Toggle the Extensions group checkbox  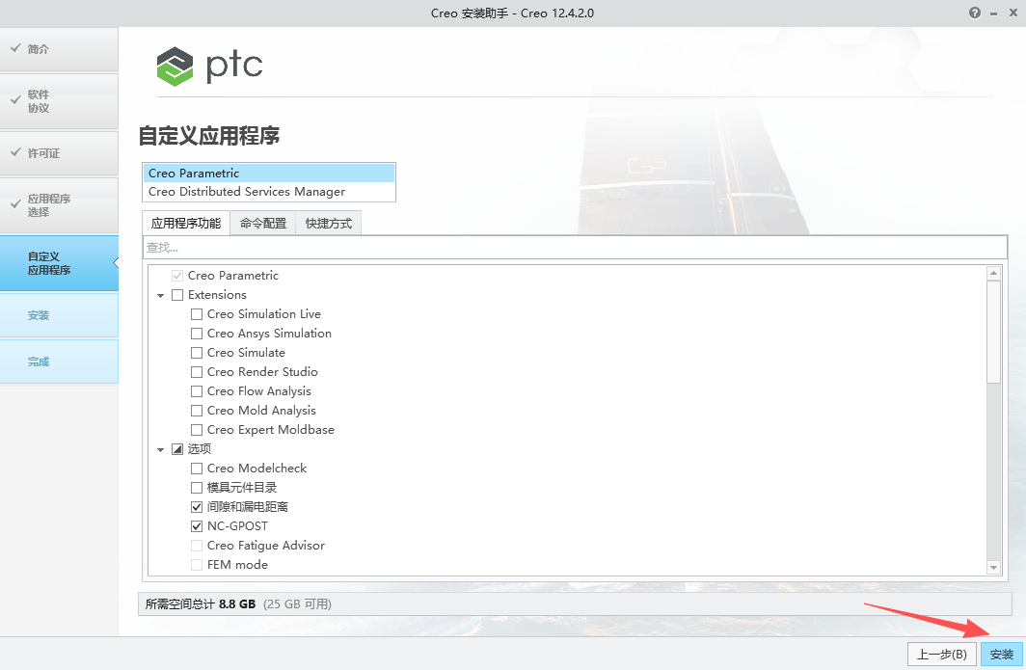coord(177,294)
